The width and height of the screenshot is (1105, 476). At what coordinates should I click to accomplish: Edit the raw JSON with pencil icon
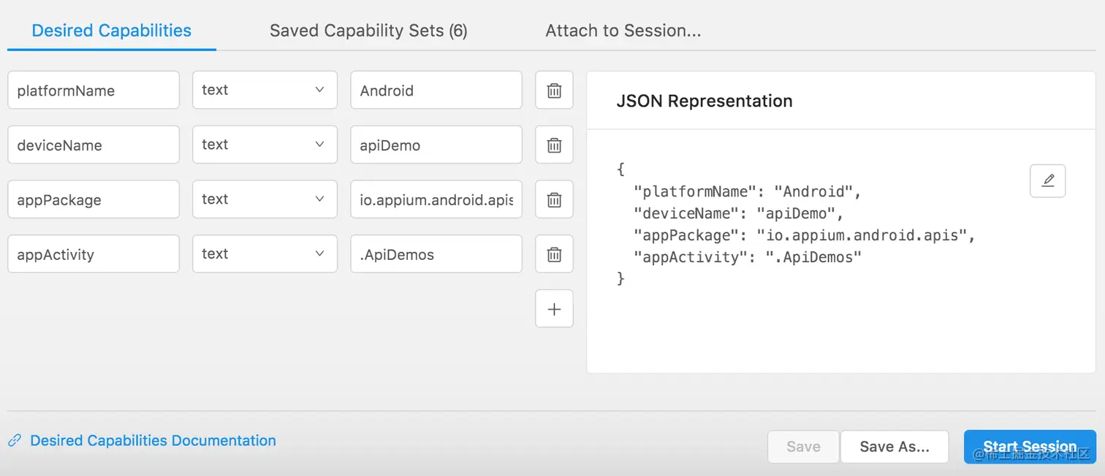coord(1047,180)
